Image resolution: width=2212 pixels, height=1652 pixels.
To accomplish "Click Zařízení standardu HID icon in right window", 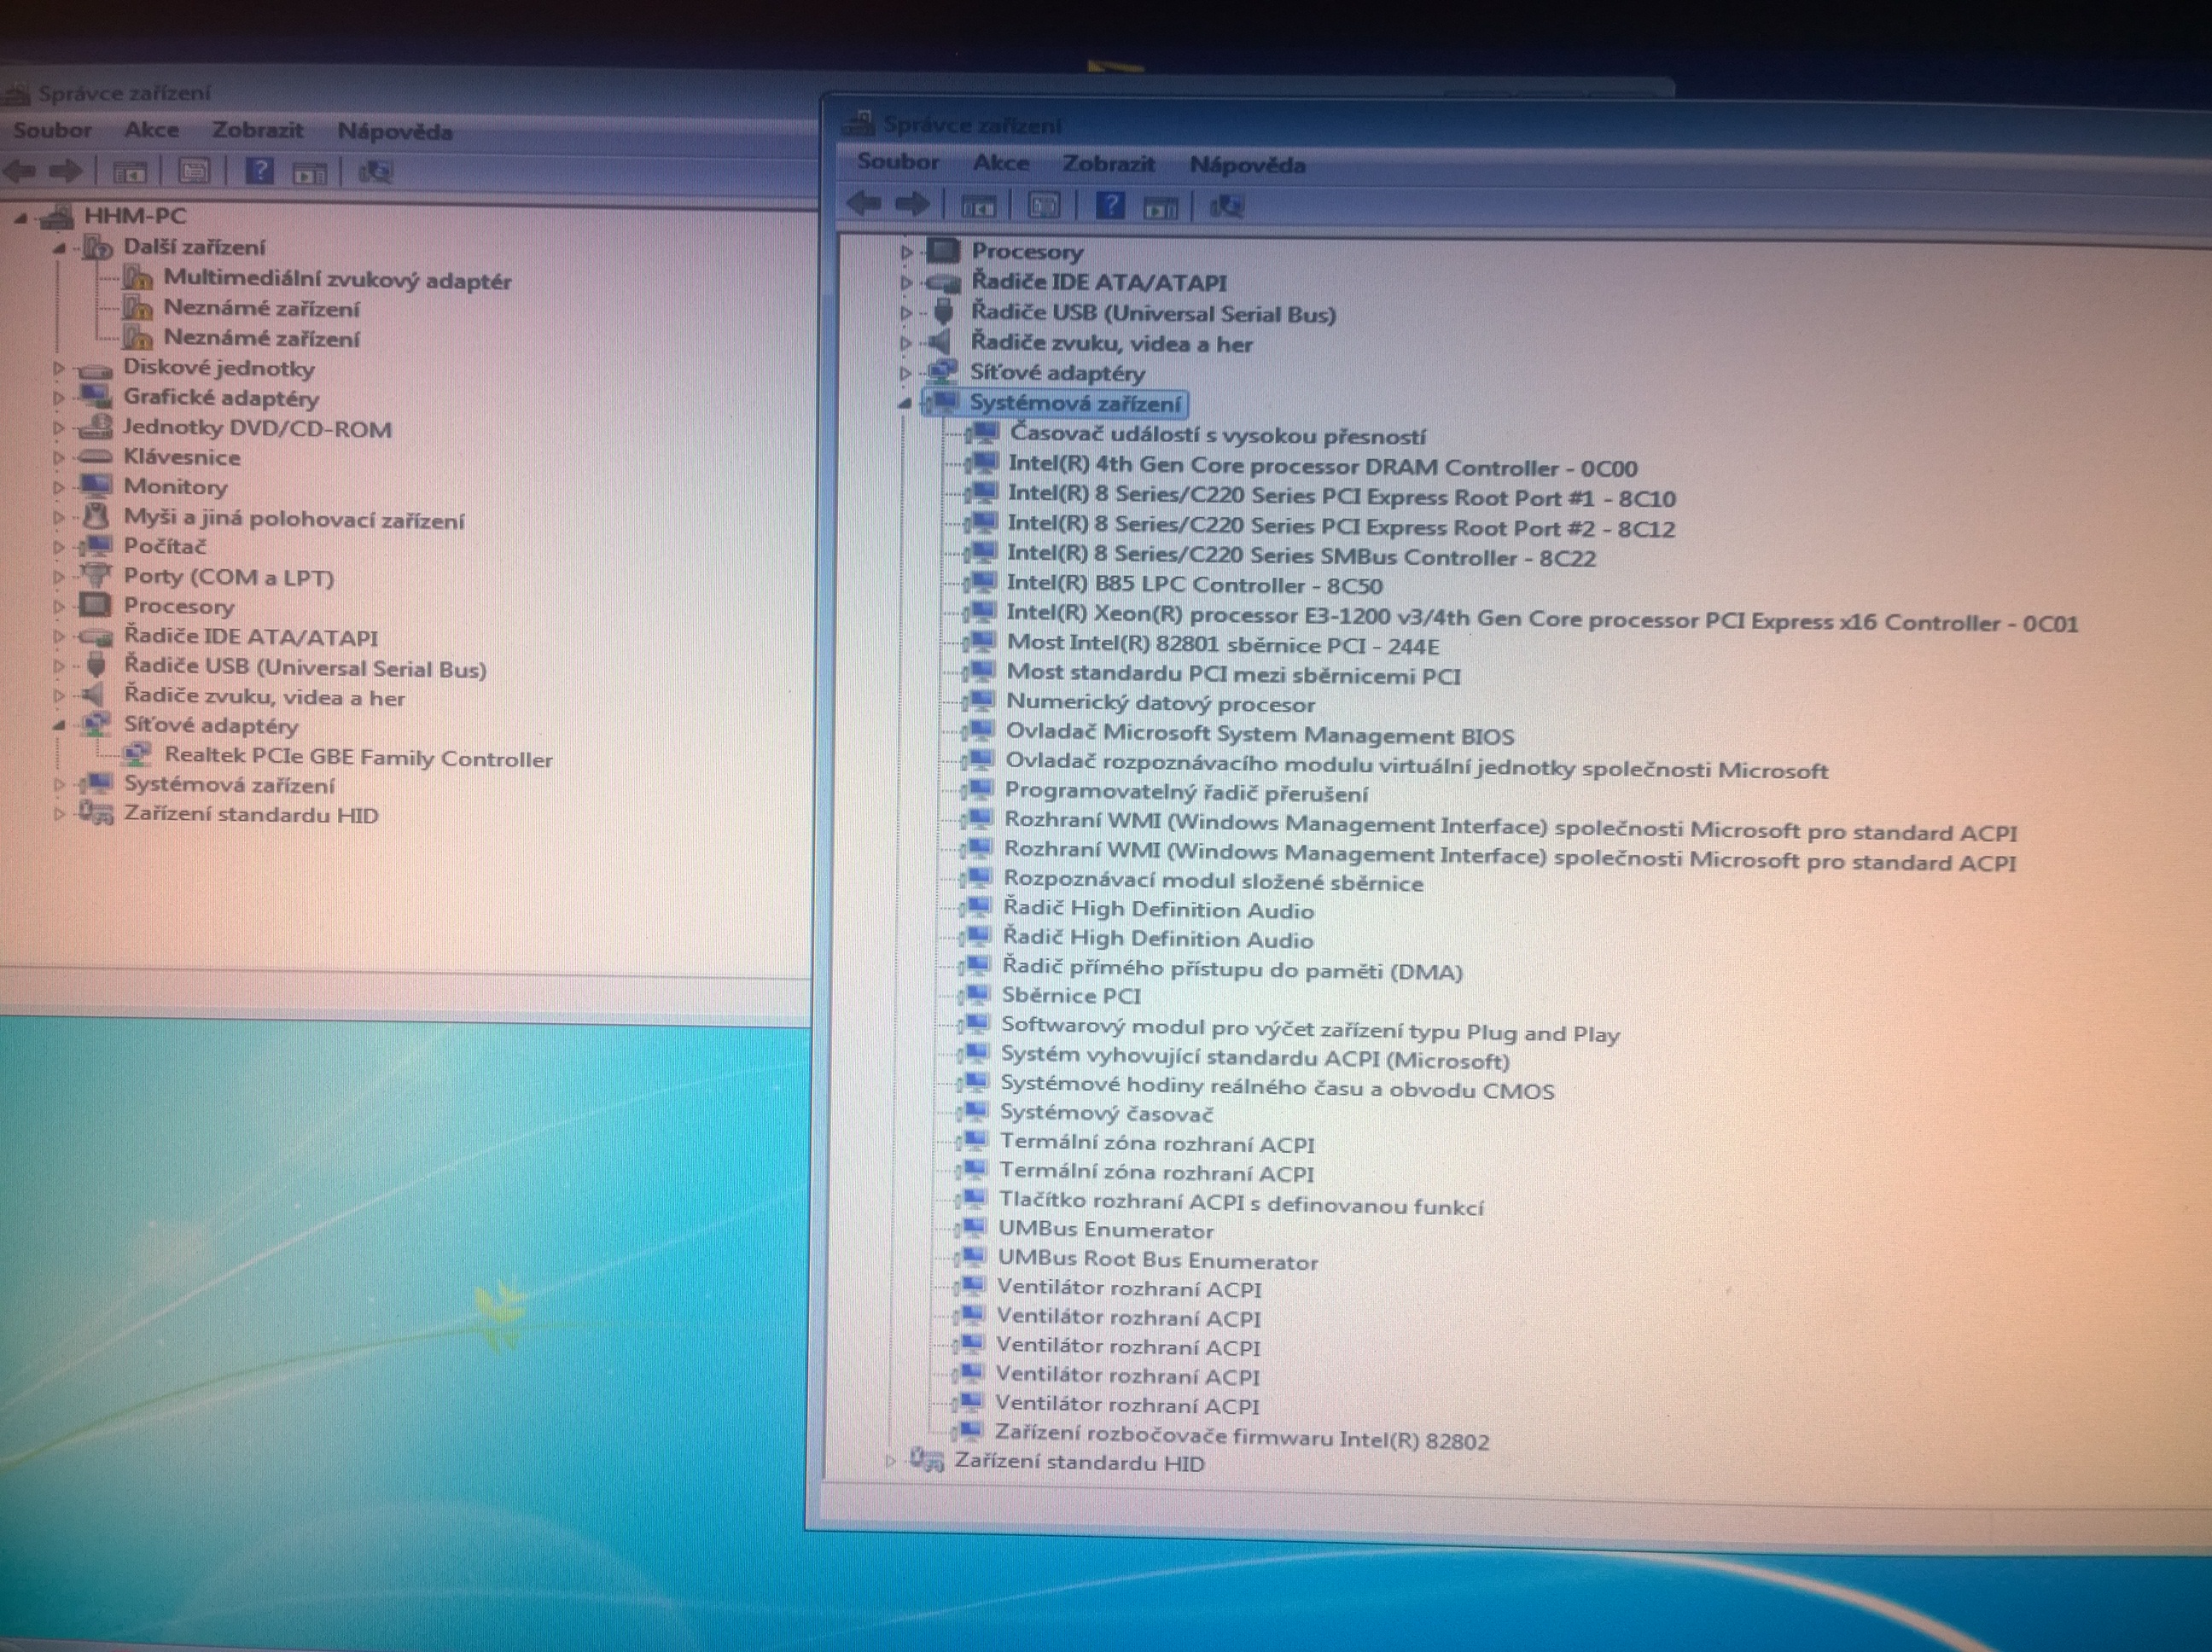I will coord(926,1460).
